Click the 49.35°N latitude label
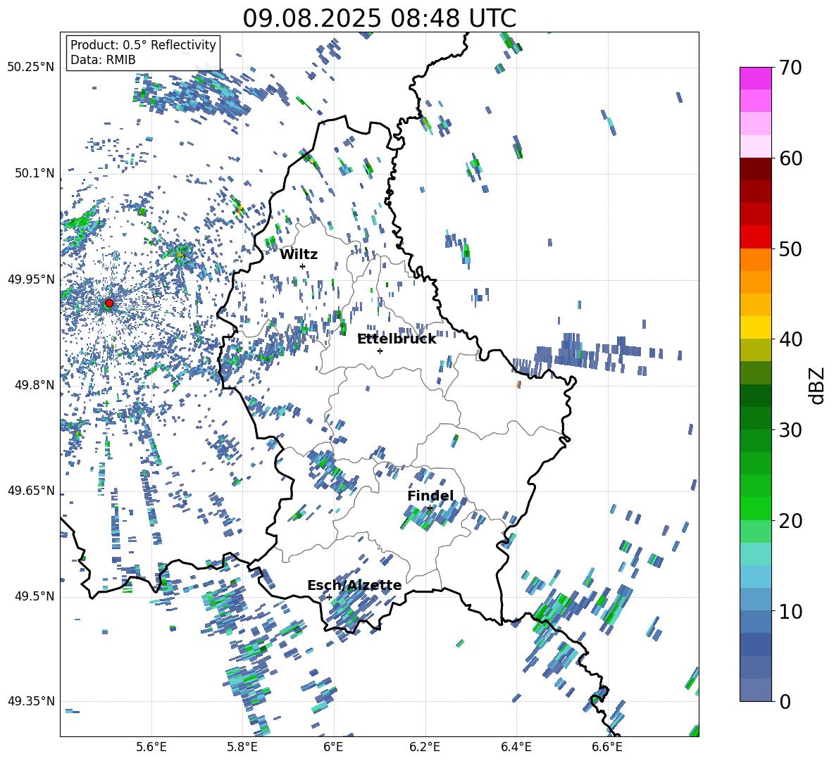The image size is (834, 761). 31,701
